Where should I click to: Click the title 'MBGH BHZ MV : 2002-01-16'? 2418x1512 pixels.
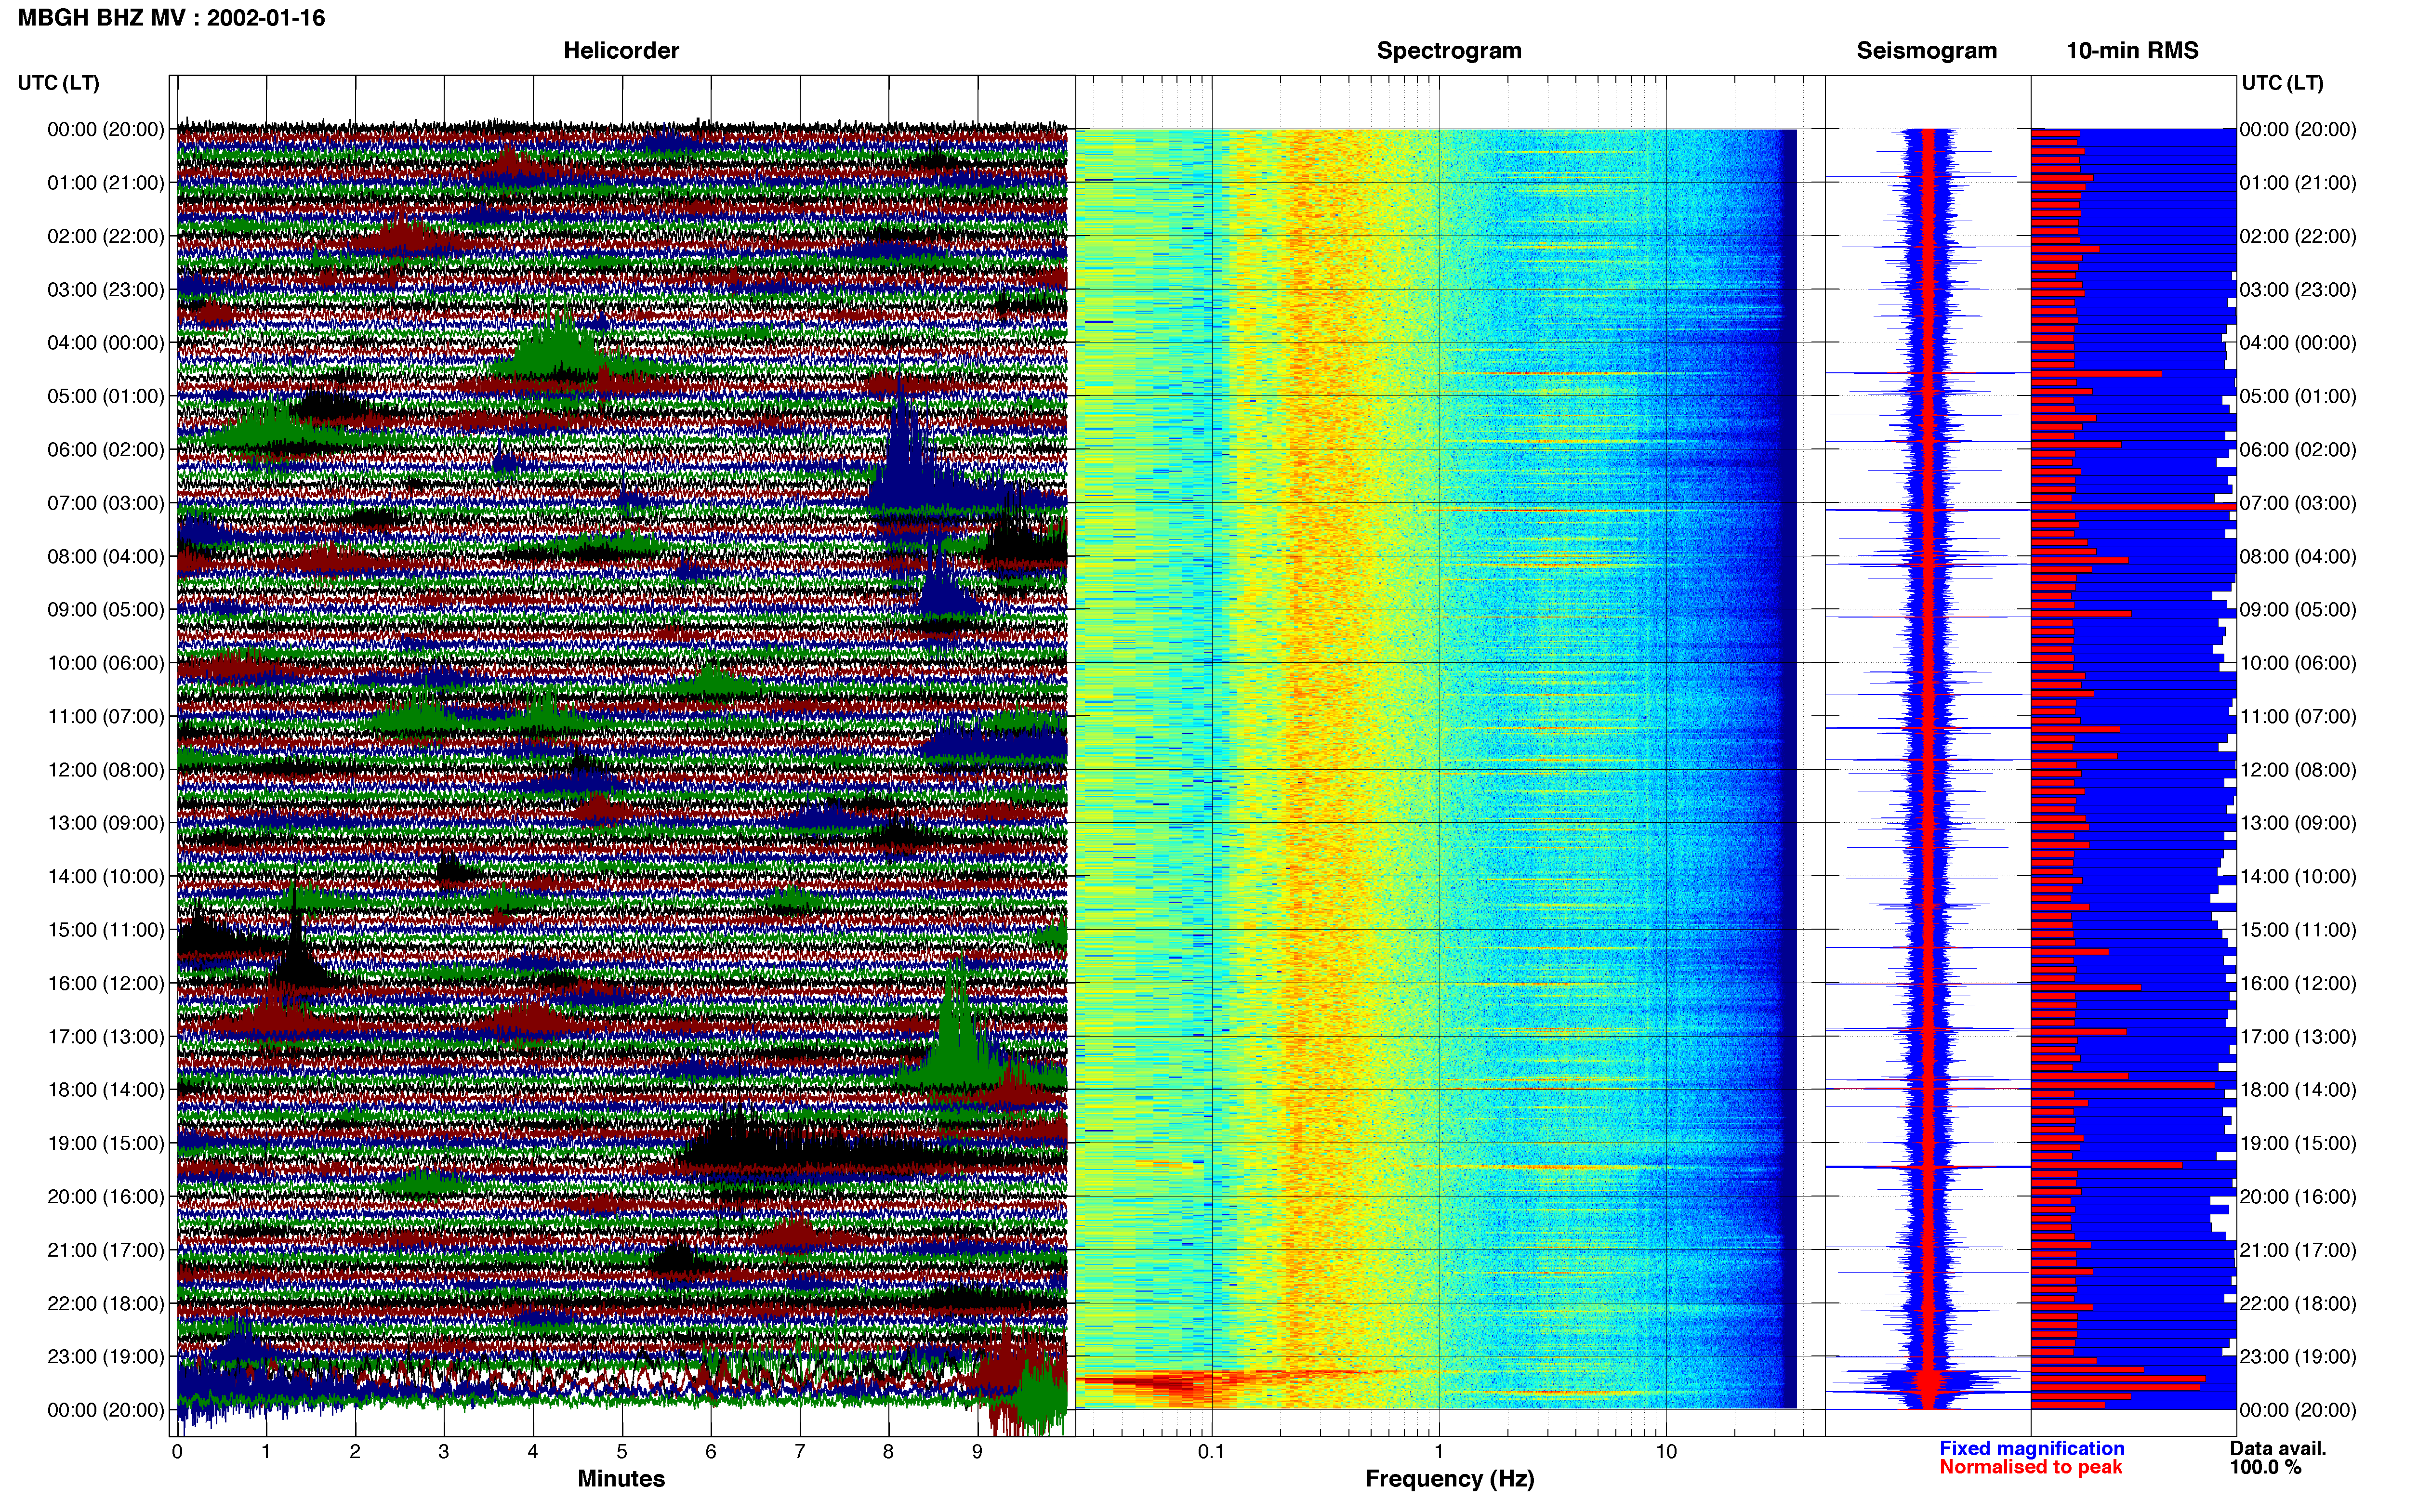pyautogui.click(x=171, y=18)
